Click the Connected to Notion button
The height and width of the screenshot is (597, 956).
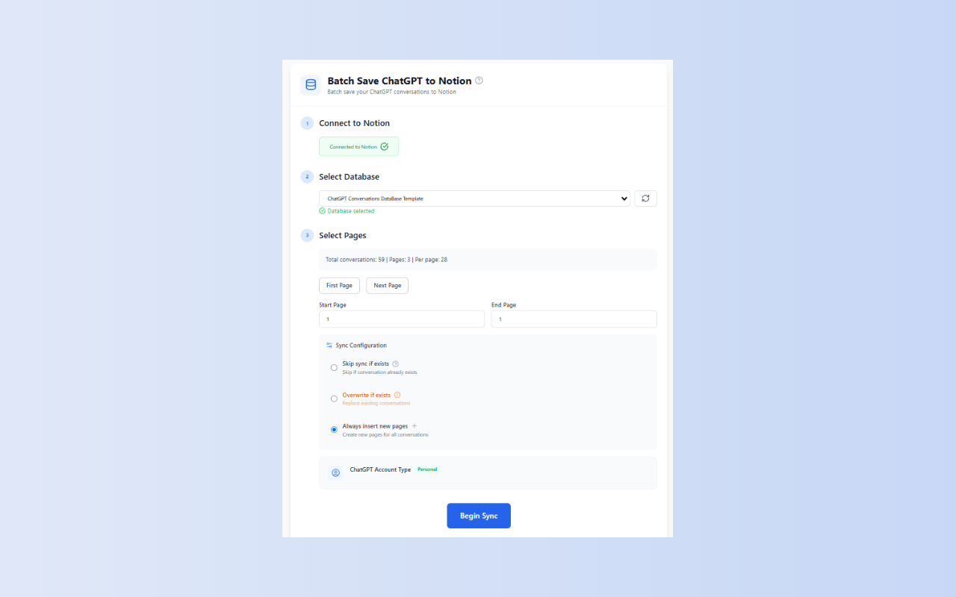coord(358,147)
